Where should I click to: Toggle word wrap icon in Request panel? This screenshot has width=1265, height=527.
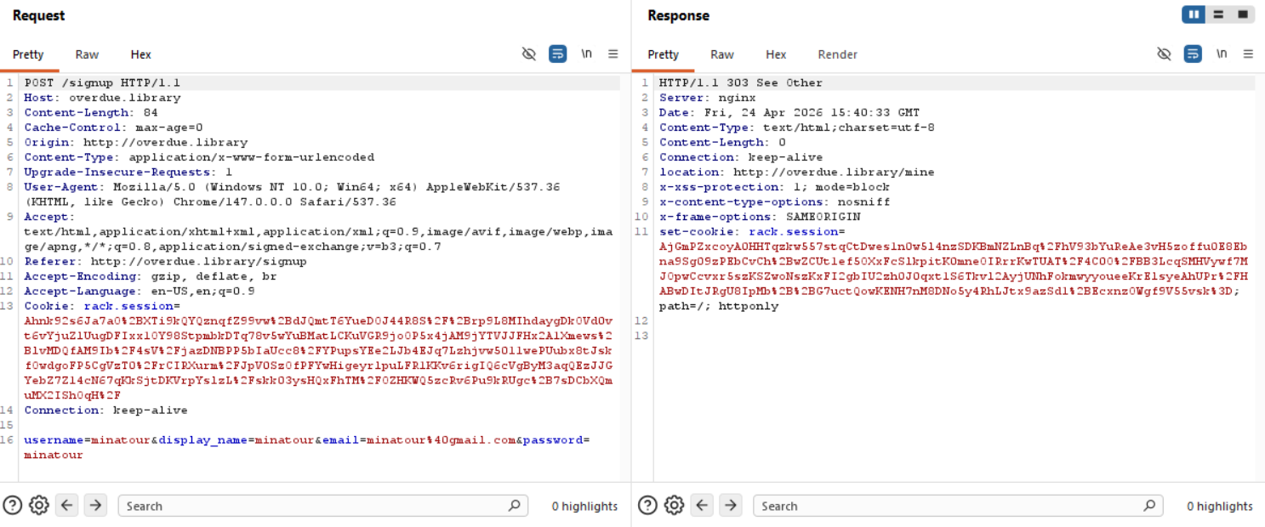click(x=558, y=54)
